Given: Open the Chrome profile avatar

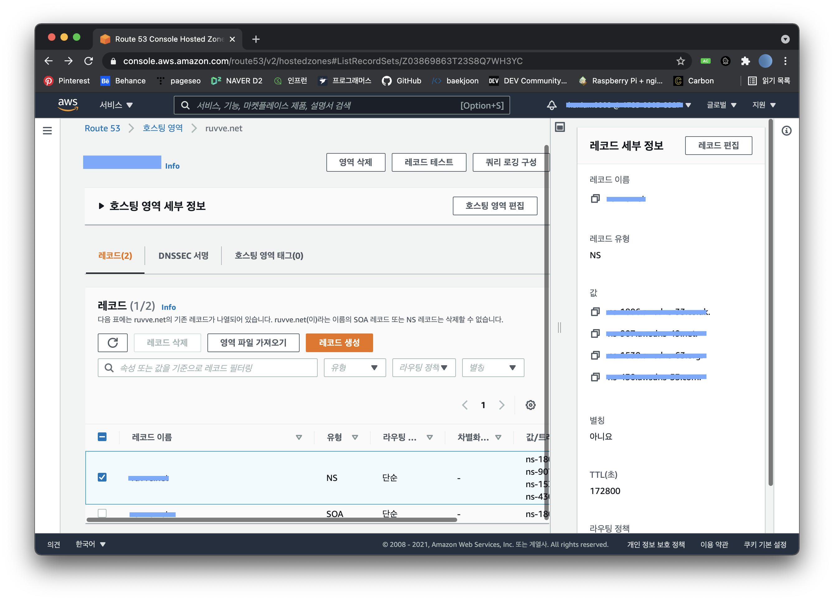Looking at the screenshot, I should (765, 61).
